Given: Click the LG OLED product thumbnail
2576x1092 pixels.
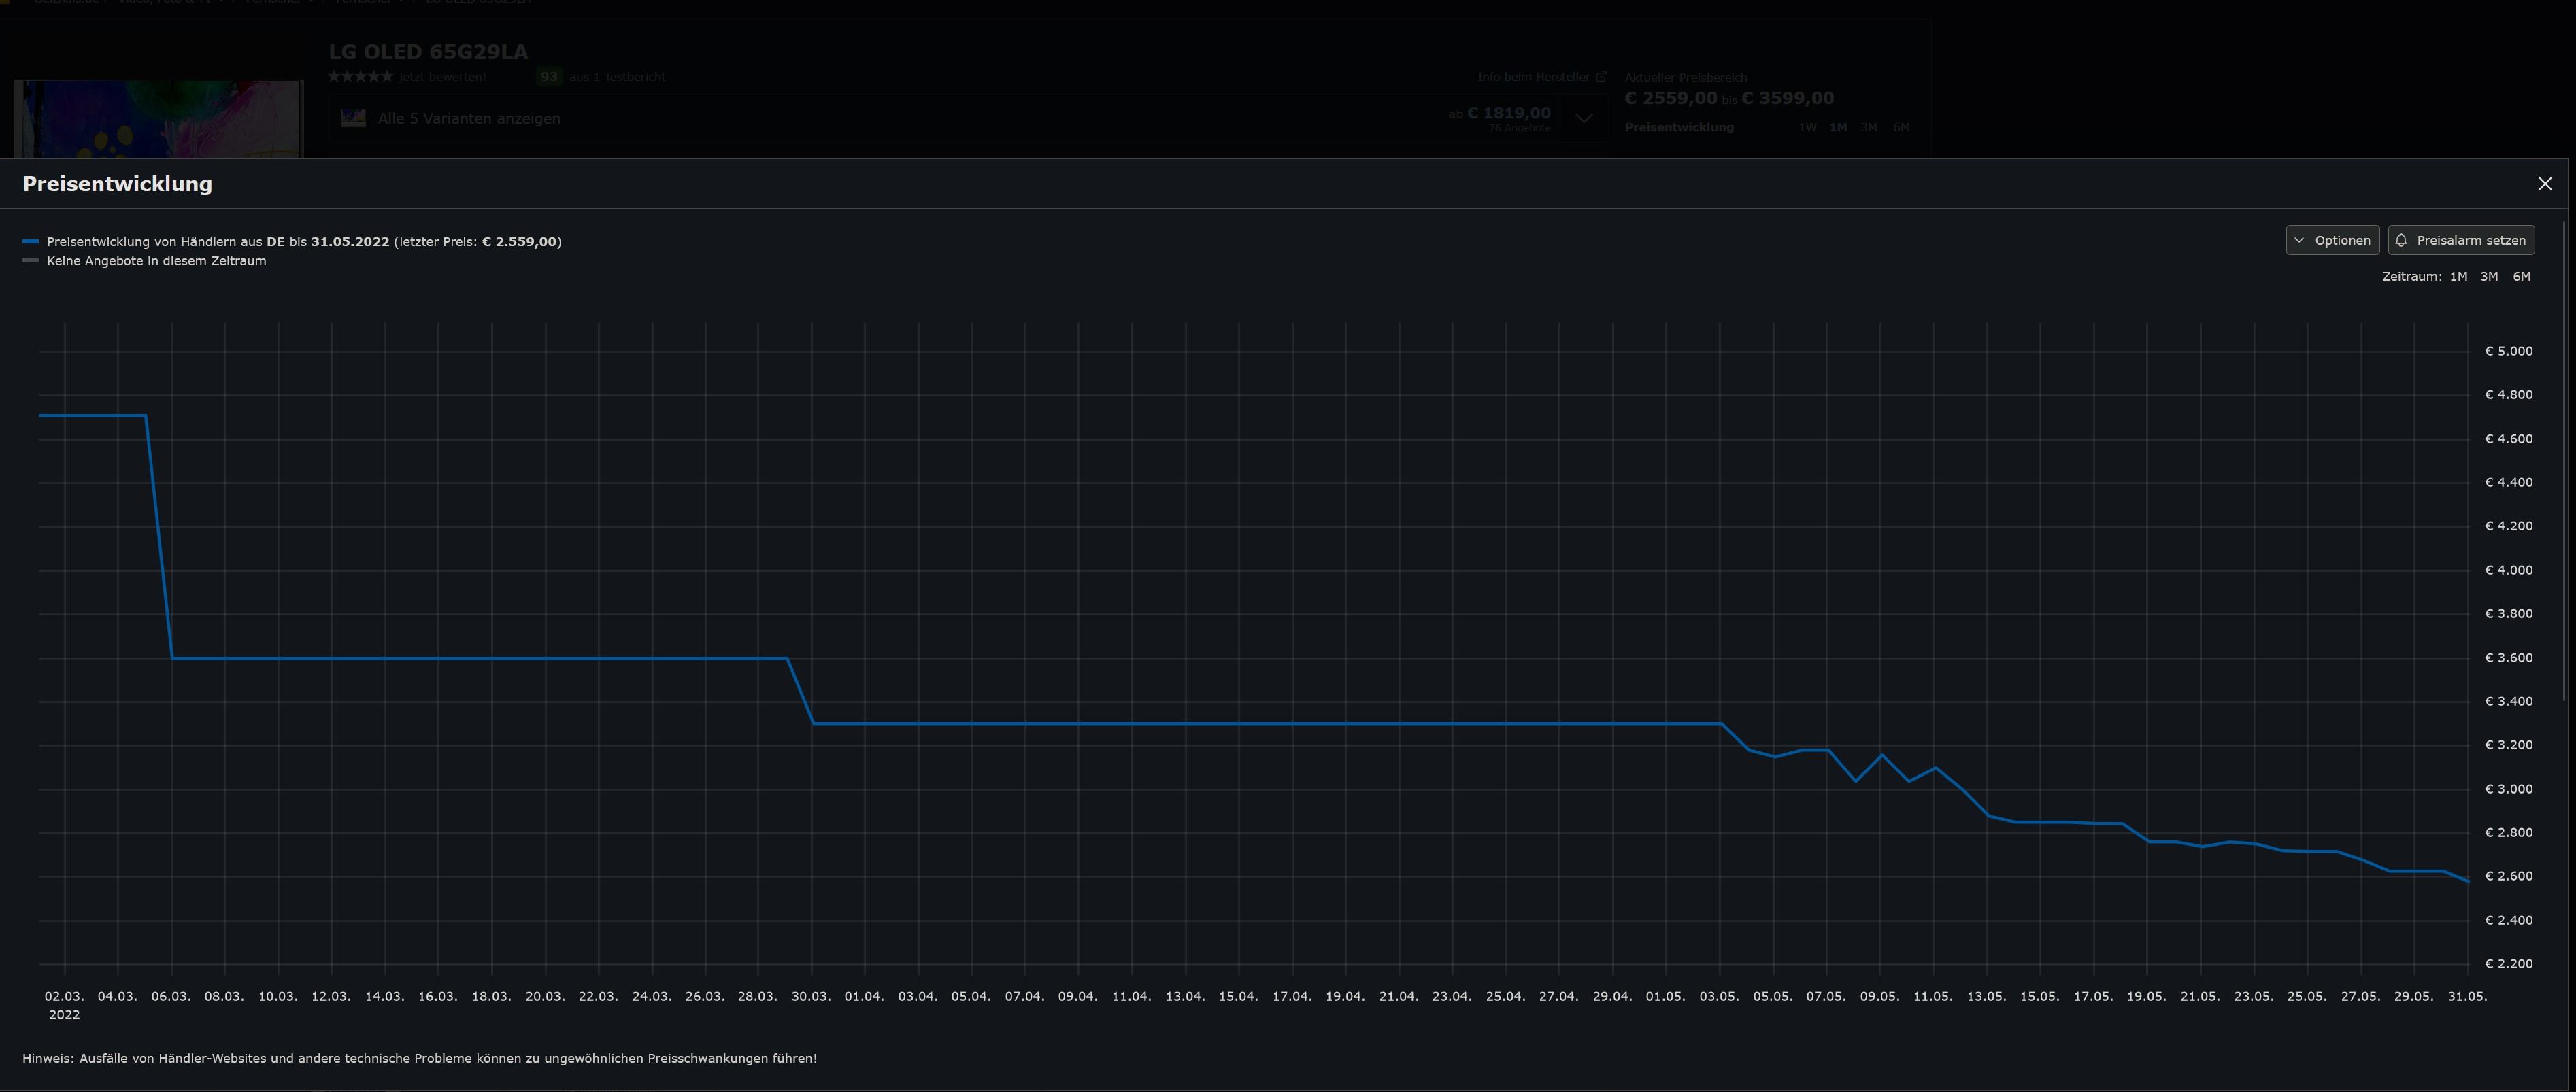Looking at the screenshot, I should 159,119.
